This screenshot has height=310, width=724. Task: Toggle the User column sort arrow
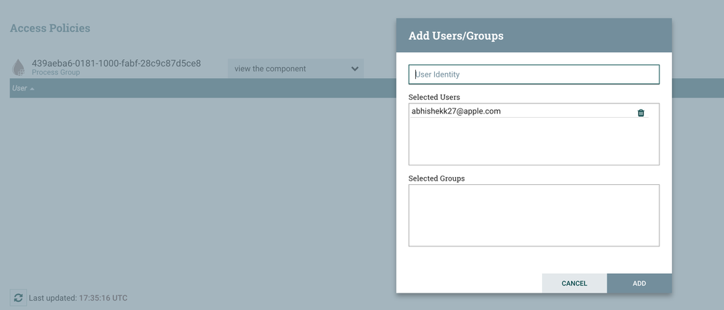point(32,88)
